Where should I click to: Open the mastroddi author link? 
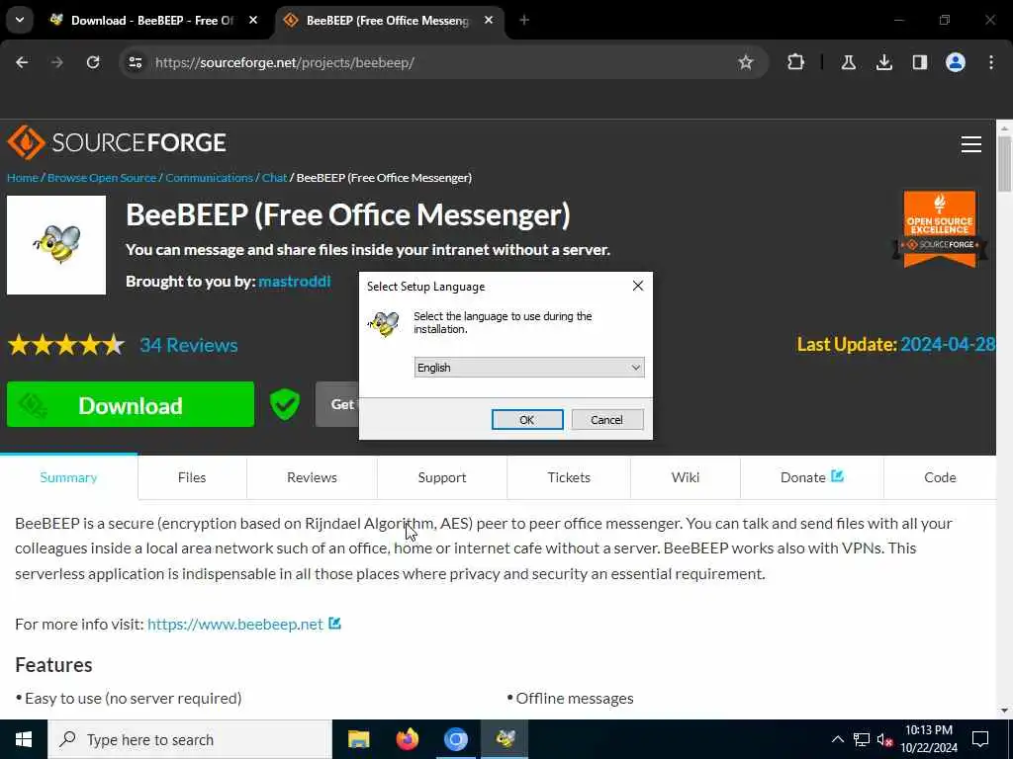coord(295,282)
